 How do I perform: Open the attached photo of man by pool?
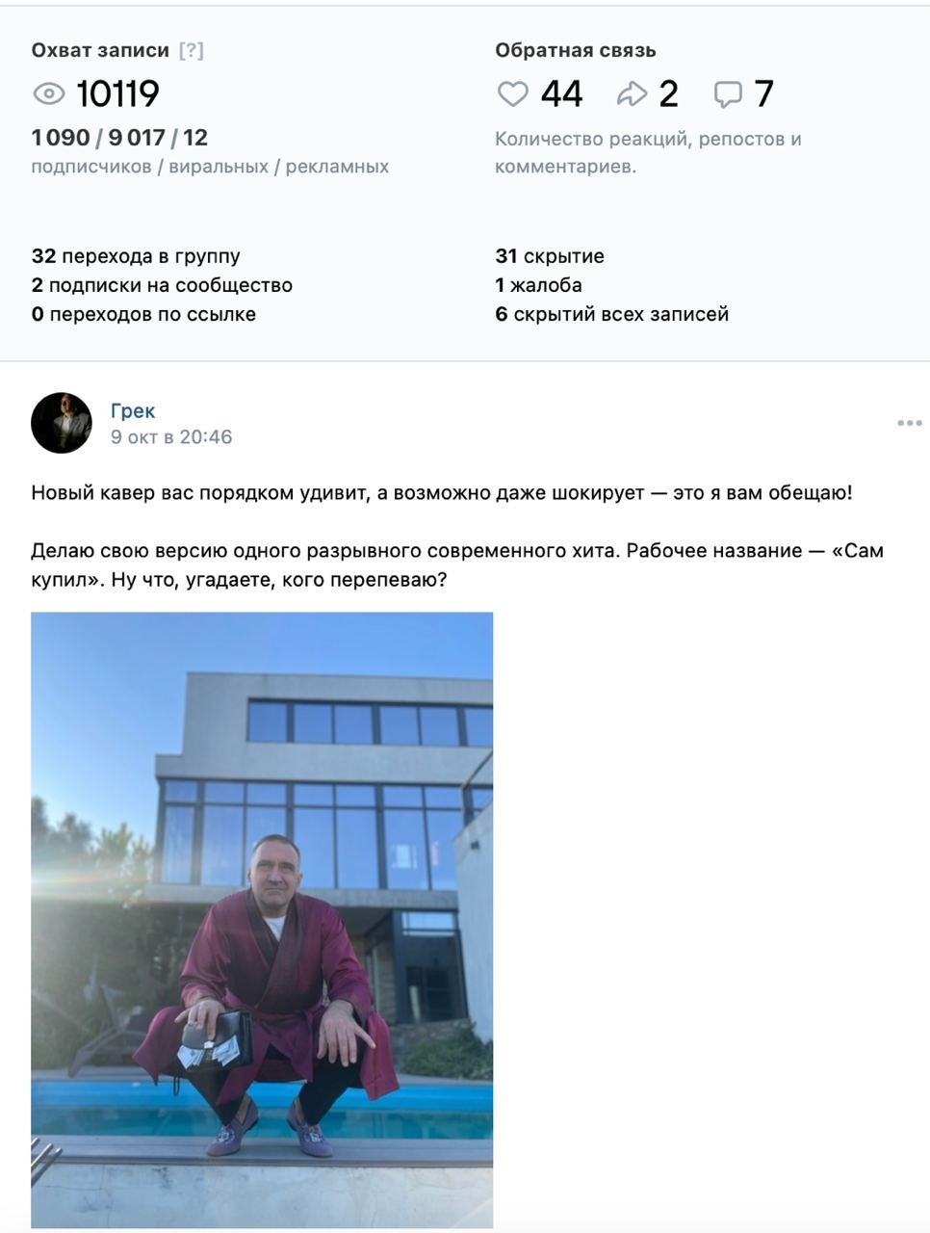[262, 920]
